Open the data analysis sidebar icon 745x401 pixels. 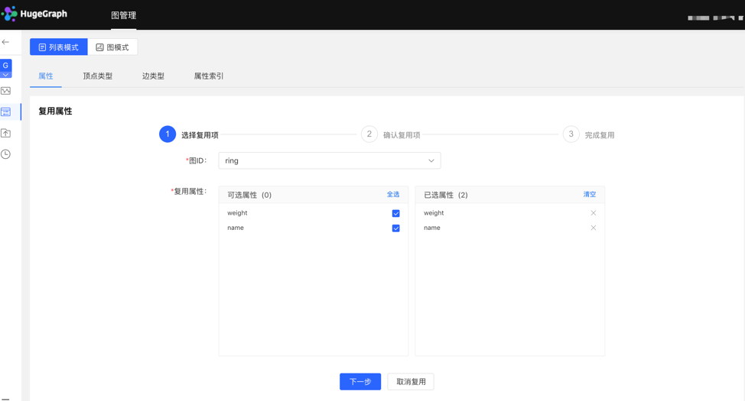click(6, 91)
